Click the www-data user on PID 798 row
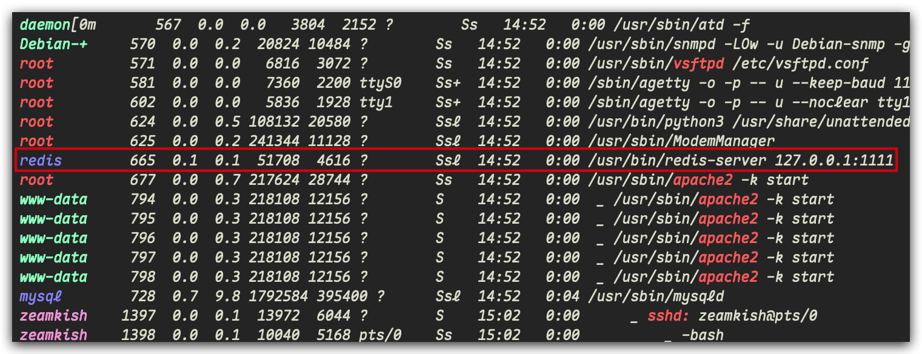This screenshot has width=922, height=354. click(x=53, y=277)
